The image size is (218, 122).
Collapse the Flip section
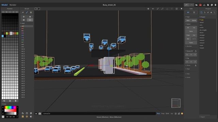click(187, 58)
